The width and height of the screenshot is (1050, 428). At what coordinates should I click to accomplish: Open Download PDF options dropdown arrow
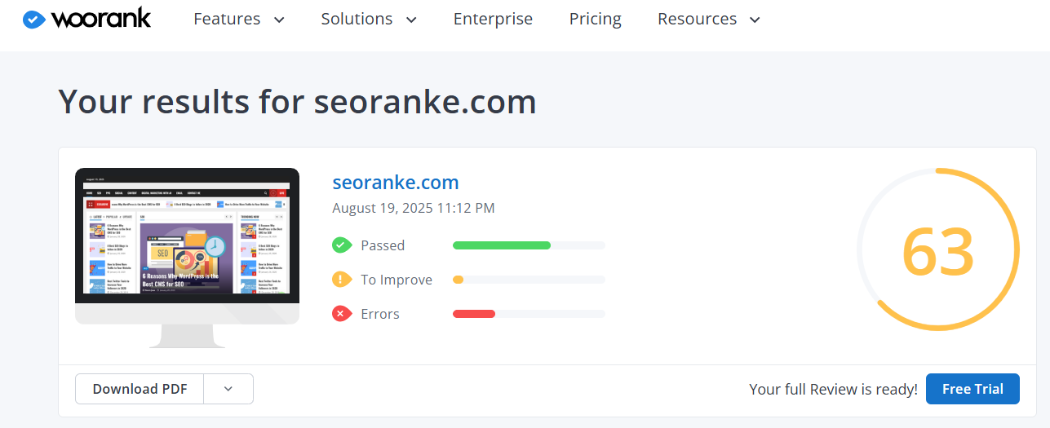point(228,389)
